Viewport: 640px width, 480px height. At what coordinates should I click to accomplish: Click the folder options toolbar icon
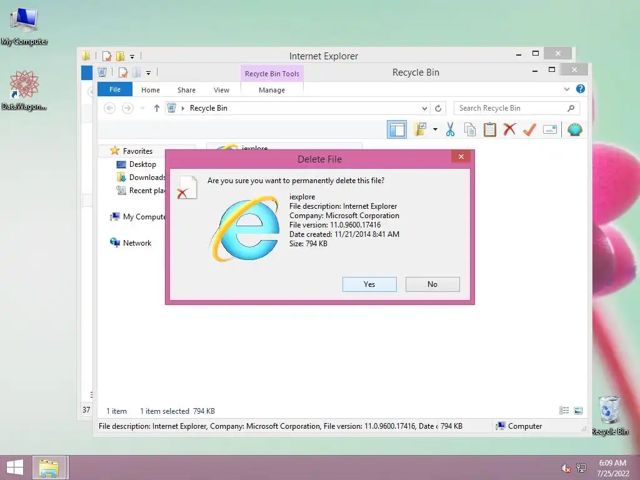420,130
